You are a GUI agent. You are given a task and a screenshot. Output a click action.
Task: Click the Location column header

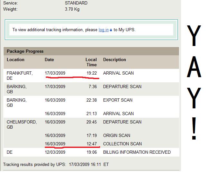15,59
